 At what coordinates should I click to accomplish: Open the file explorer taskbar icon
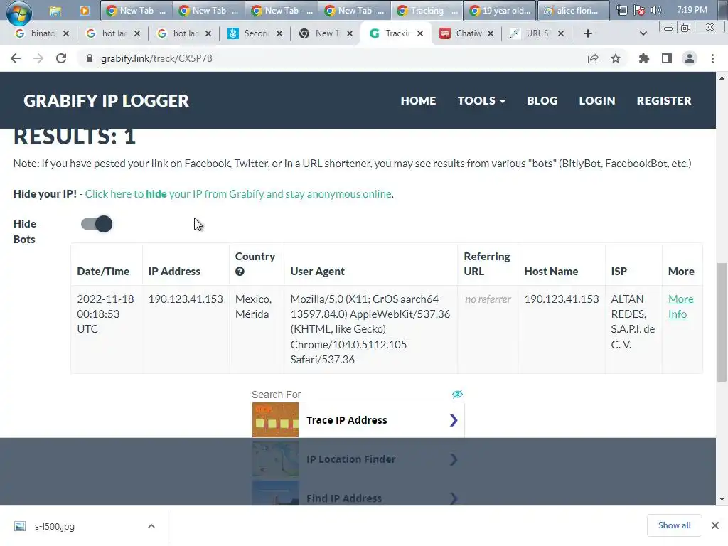pyautogui.click(x=55, y=11)
